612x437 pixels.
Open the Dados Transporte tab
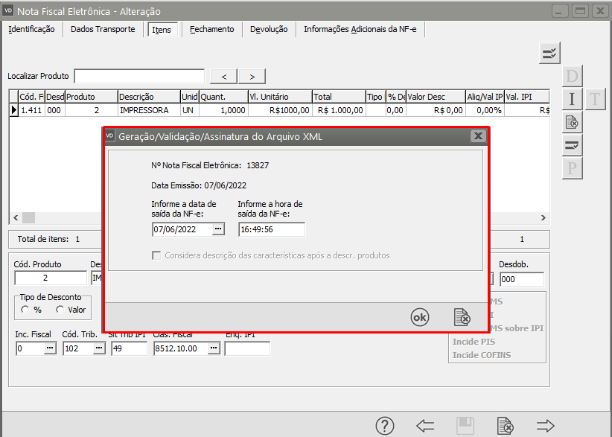tap(103, 29)
